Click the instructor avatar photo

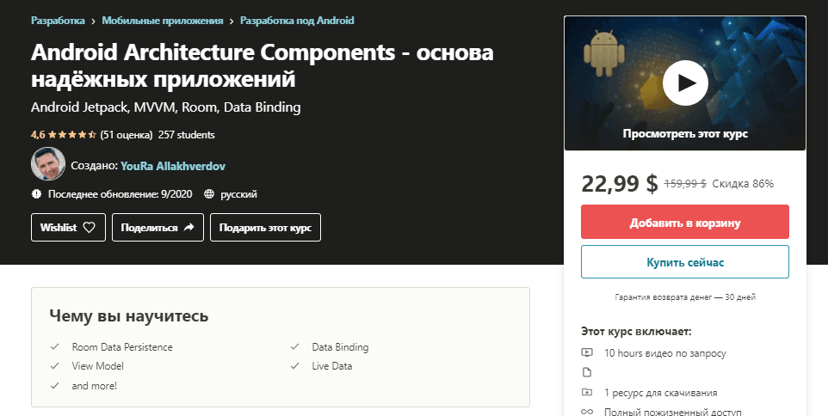click(x=48, y=164)
